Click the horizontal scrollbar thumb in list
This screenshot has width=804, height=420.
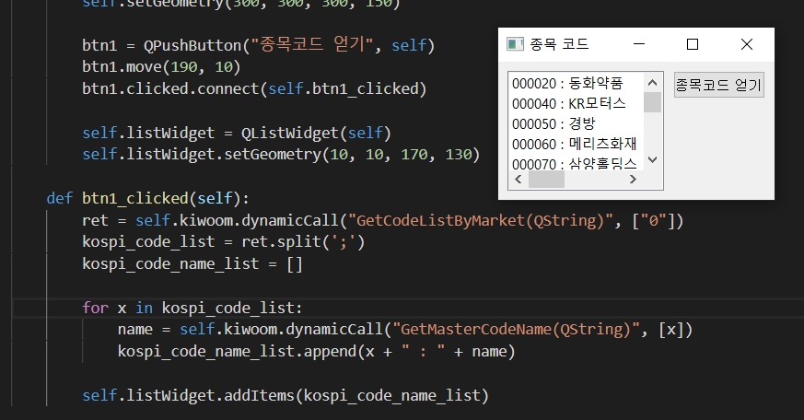coord(547,179)
